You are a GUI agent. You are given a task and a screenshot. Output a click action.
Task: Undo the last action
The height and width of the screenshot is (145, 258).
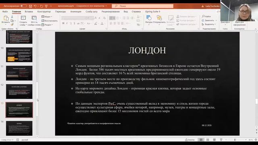coord(35,6)
